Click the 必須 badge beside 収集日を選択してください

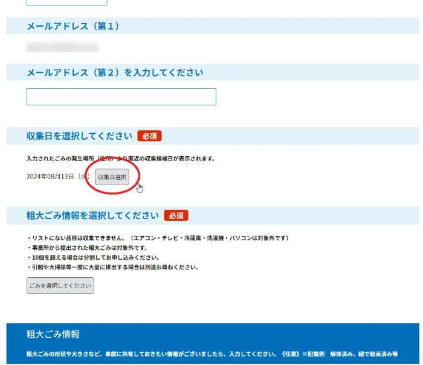click(149, 136)
